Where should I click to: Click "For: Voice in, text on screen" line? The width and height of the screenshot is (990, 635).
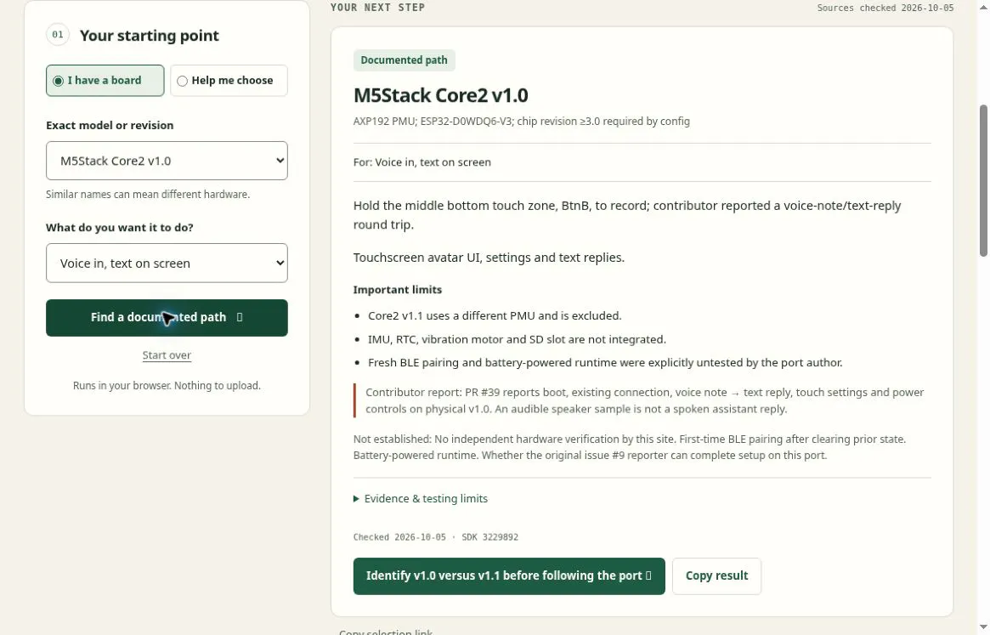point(422,162)
